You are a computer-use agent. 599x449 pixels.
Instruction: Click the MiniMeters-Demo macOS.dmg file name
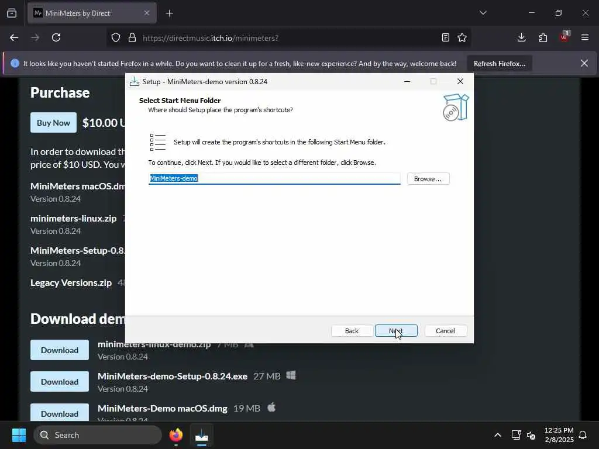click(x=163, y=408)
